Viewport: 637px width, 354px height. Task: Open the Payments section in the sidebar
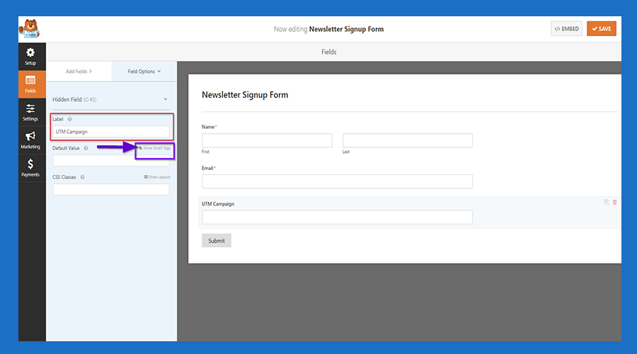(30, 168)
